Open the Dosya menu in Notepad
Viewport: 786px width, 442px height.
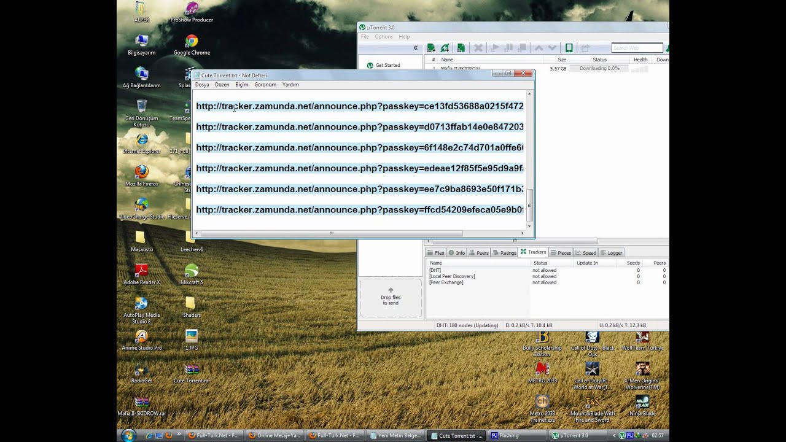[x=202, y=85]
